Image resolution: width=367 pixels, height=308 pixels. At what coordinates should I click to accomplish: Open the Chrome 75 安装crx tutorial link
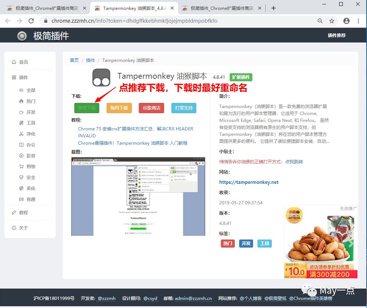(x=136, y=132)
